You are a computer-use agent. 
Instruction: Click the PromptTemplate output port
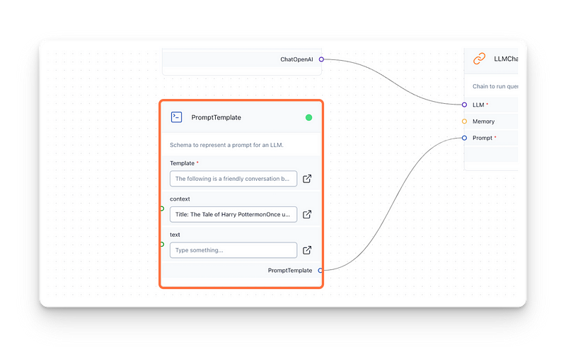pos(320,271)
